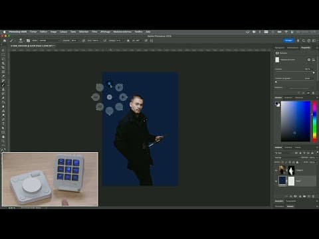
Task: Click the Density slider handle in Properties
Action: coord(314,72)
